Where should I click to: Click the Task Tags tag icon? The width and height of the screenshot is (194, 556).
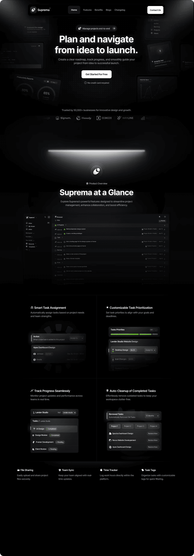(143, 470)
